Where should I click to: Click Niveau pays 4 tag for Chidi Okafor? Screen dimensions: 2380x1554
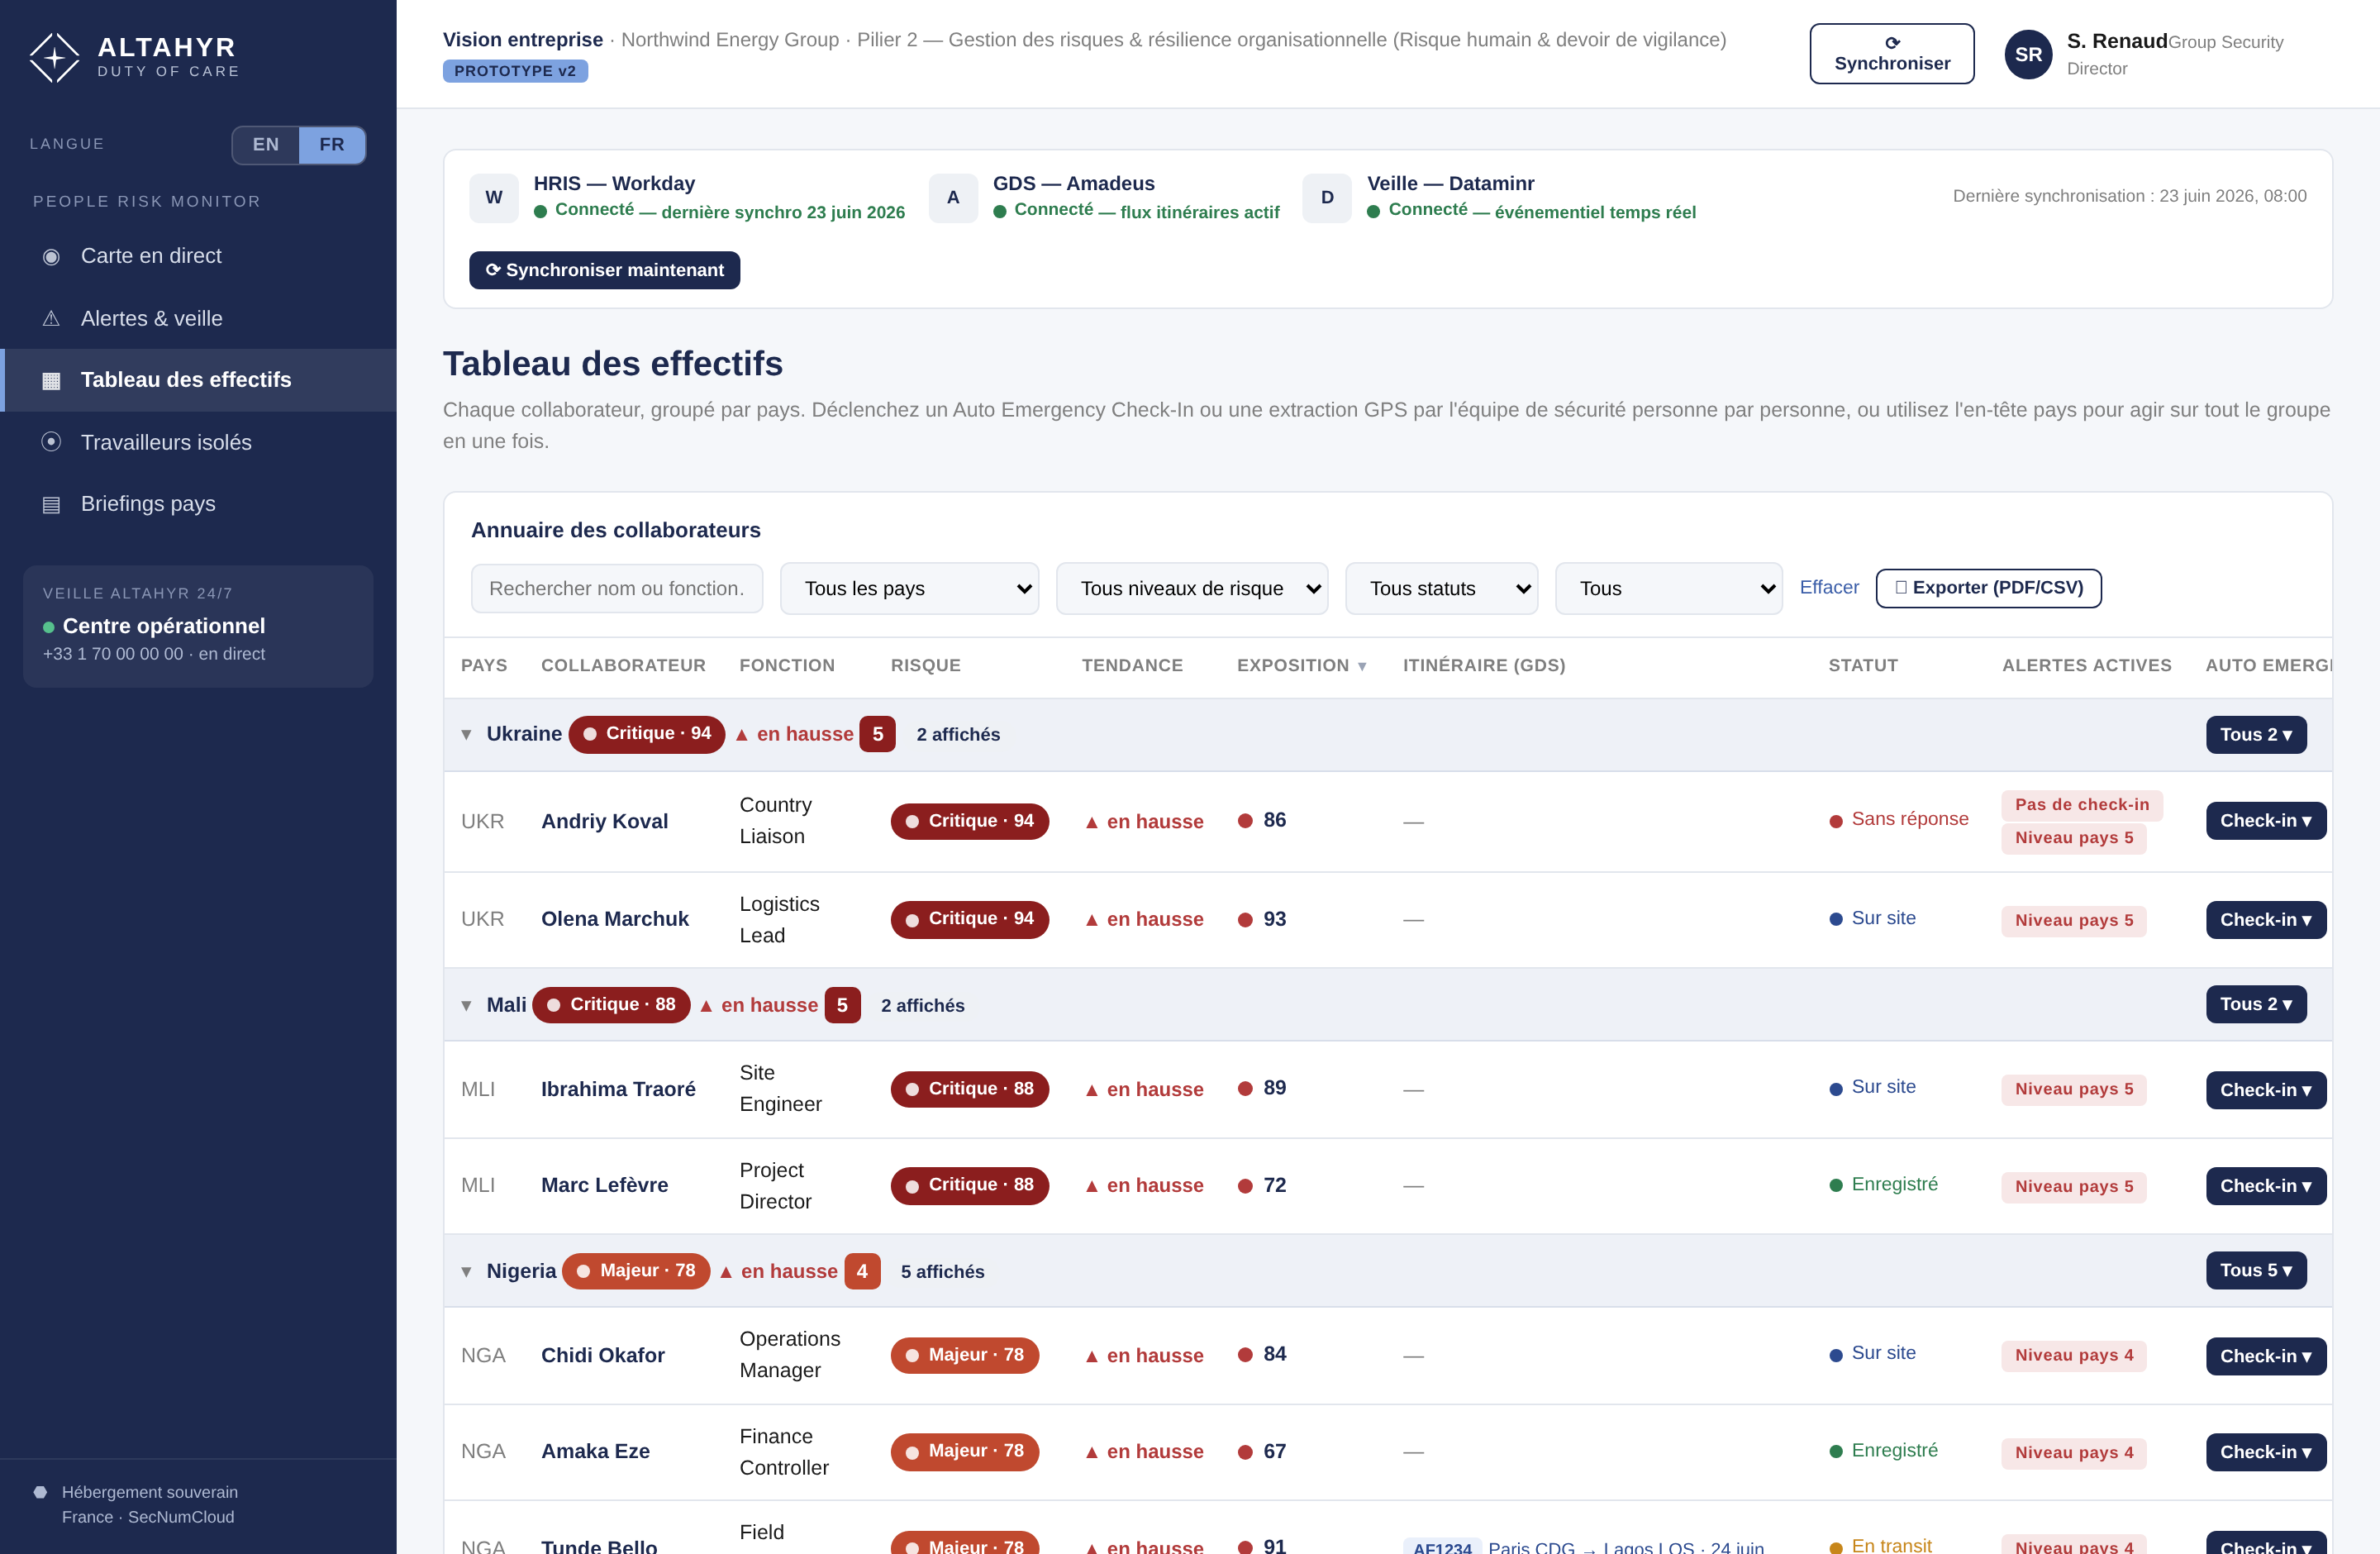[x=2074, y=1356]
